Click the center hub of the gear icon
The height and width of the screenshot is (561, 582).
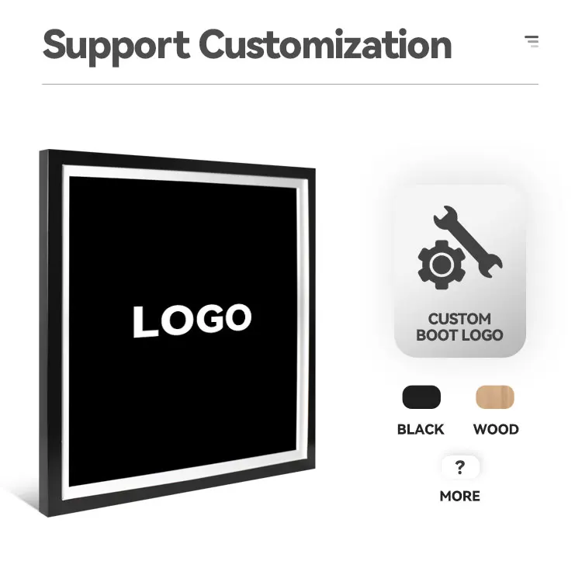pyautogui.click(x=442, y=265)
